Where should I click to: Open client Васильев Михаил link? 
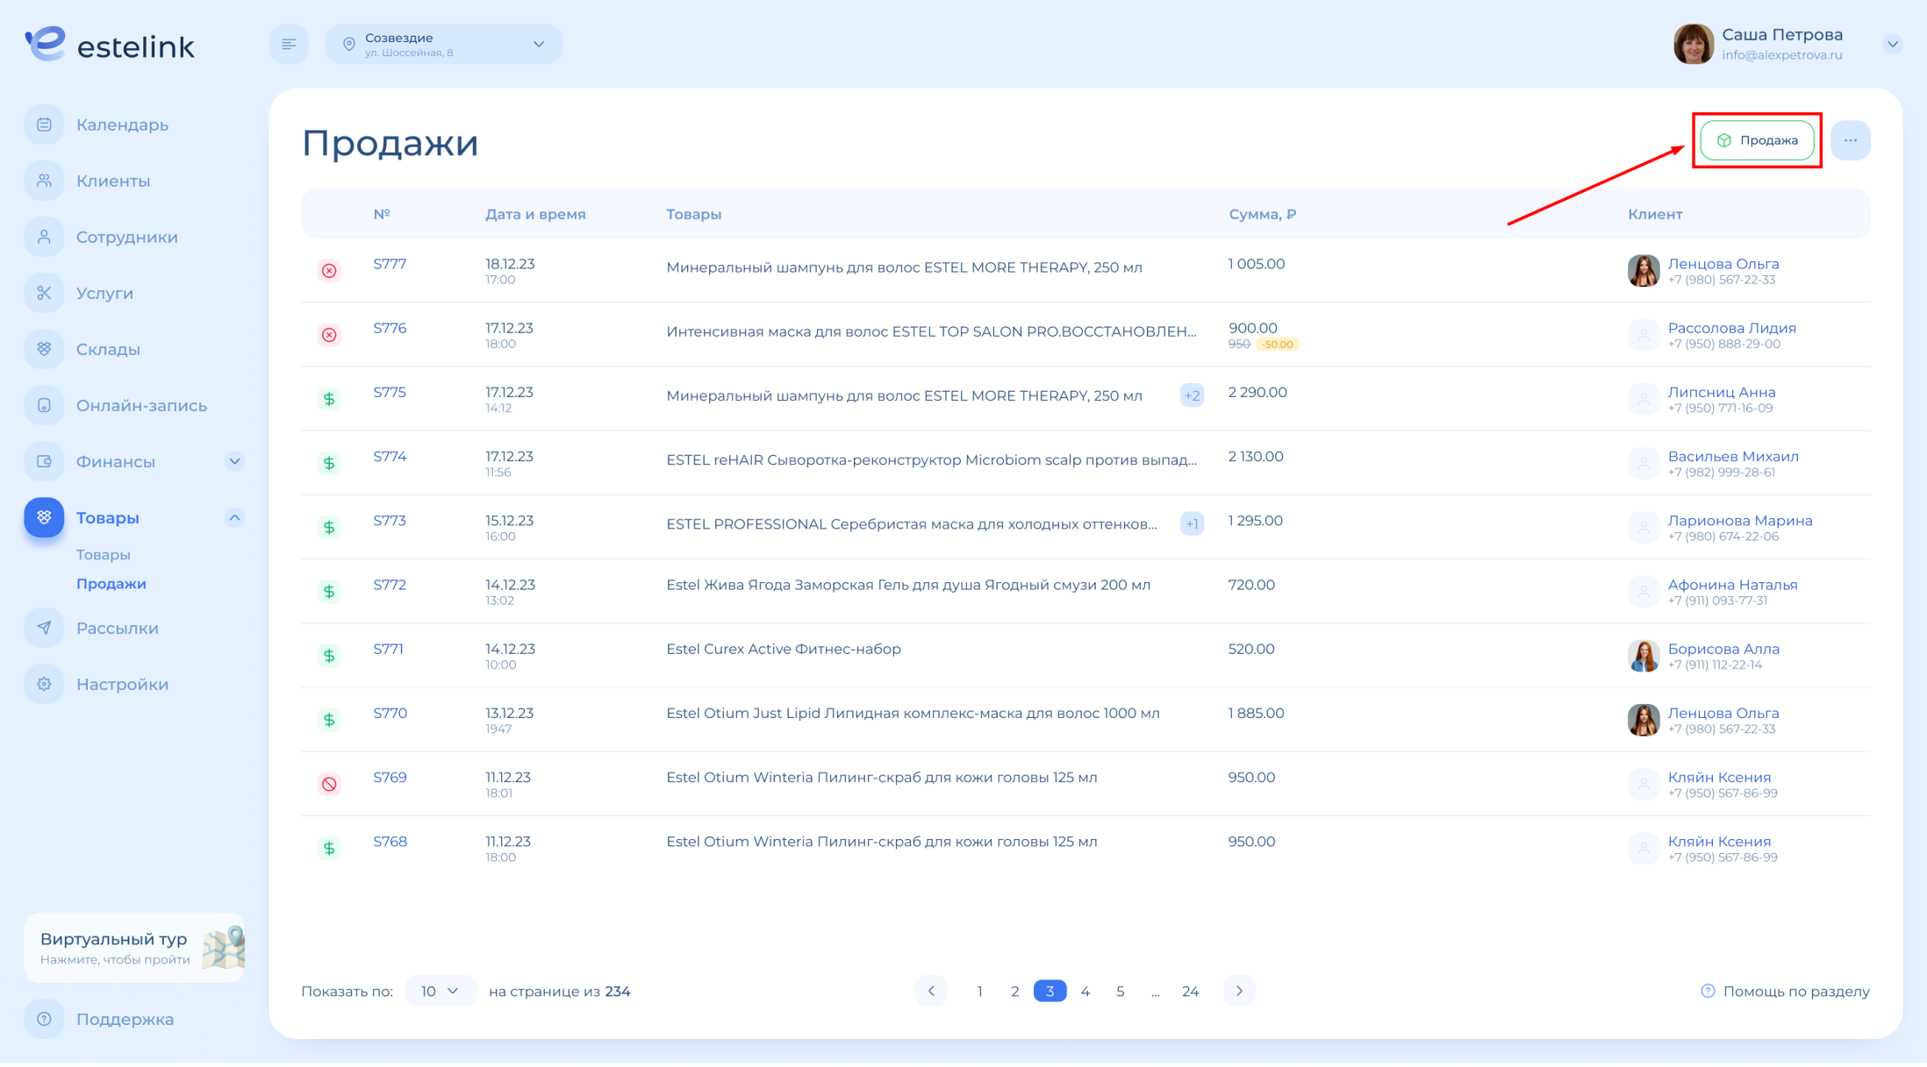pyautogui.click(x=1733, y=456)
